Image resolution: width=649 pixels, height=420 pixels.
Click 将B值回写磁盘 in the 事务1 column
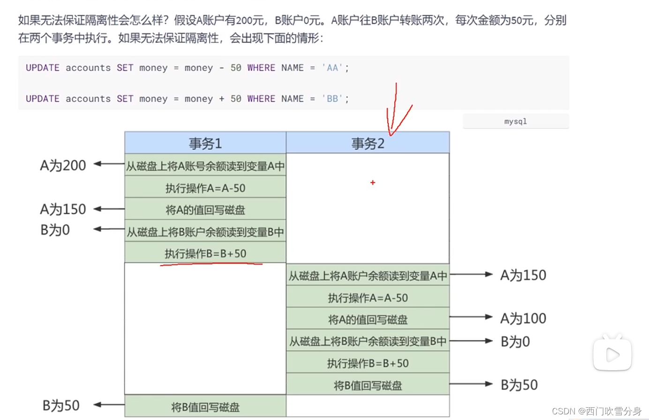tap(205, 406)
